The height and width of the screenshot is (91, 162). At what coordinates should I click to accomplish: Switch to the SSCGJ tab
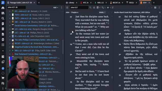tap(131, 3)
